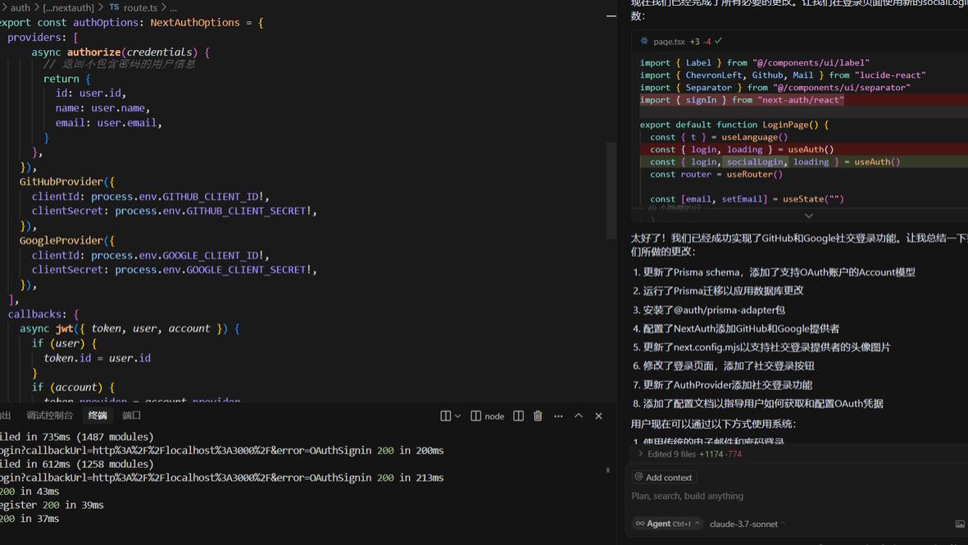Open the terminal panel more actions ellipsis

[x=558, y=416]
